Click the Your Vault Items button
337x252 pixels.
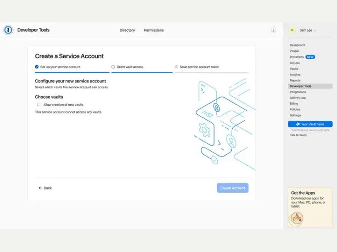coord(310,124)
